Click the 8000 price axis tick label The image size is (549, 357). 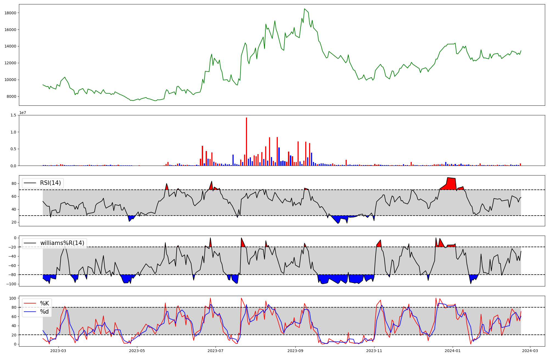pos(12,97)
